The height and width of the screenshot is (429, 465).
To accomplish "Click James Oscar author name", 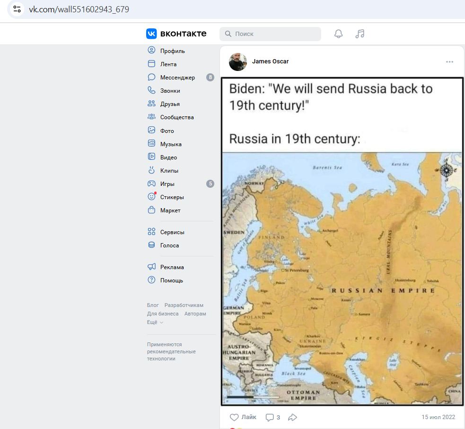I will point(270,61).
